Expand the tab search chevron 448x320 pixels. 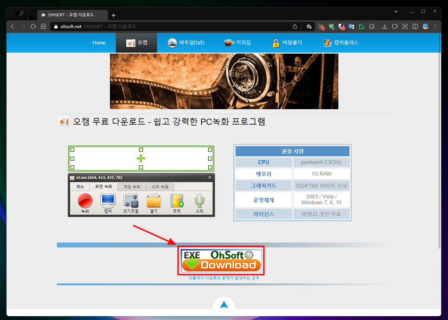396,12
